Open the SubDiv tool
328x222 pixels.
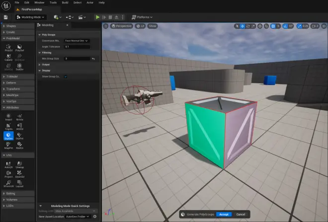pyautogui.click(x=19, y=67)
